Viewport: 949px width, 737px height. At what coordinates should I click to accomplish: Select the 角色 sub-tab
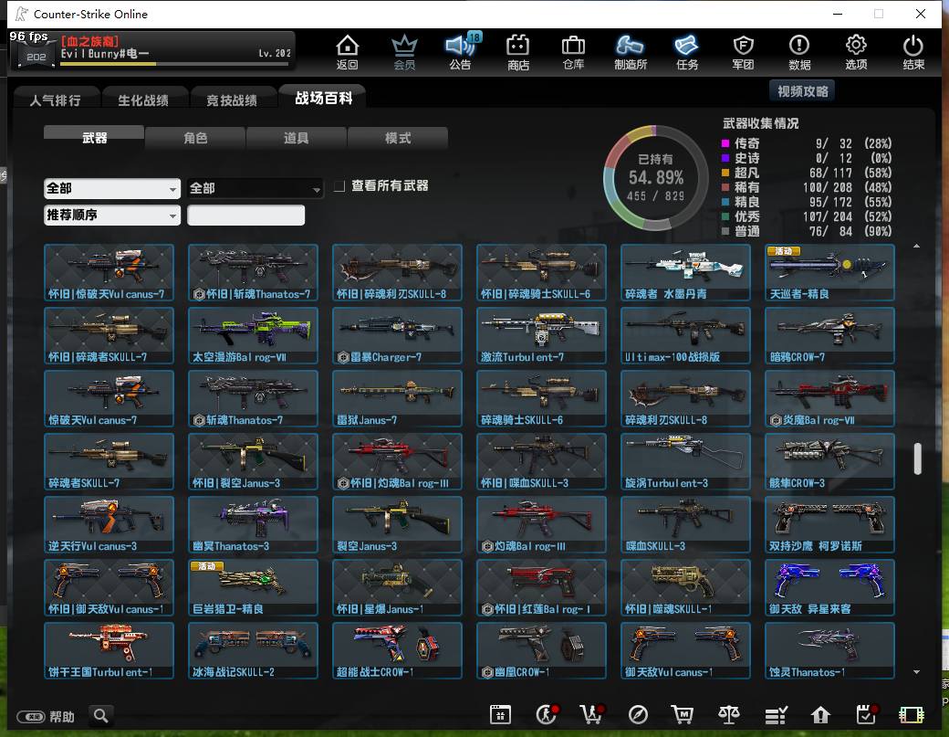(195, 138)
